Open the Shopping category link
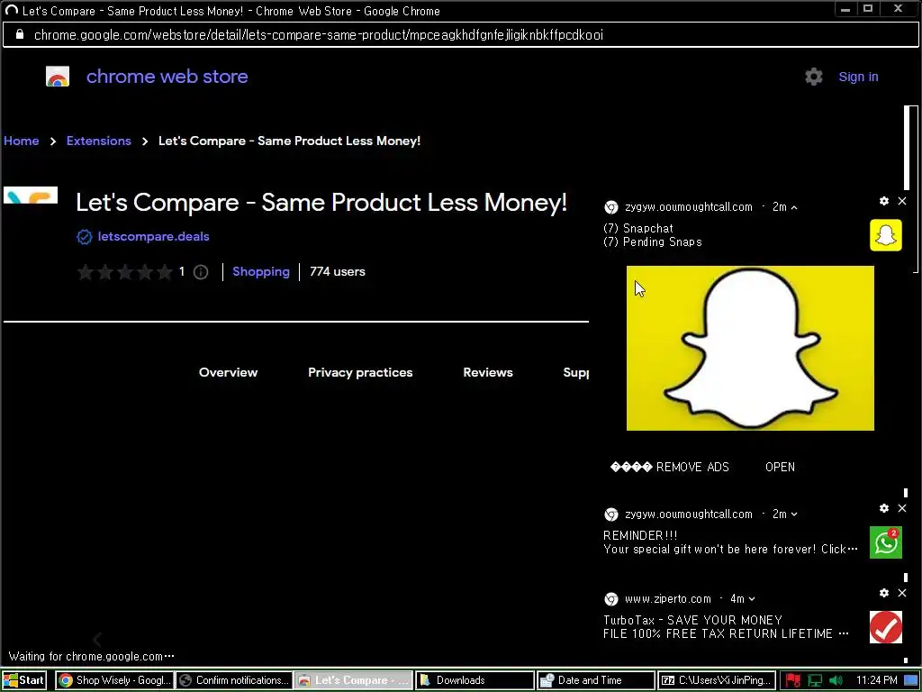 [261, 272]
